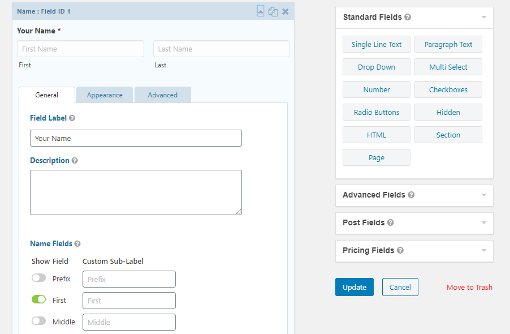Open the Pricing Fields help tooltip
Viewport: 510px width, 334px height.
tap(401, 251)
